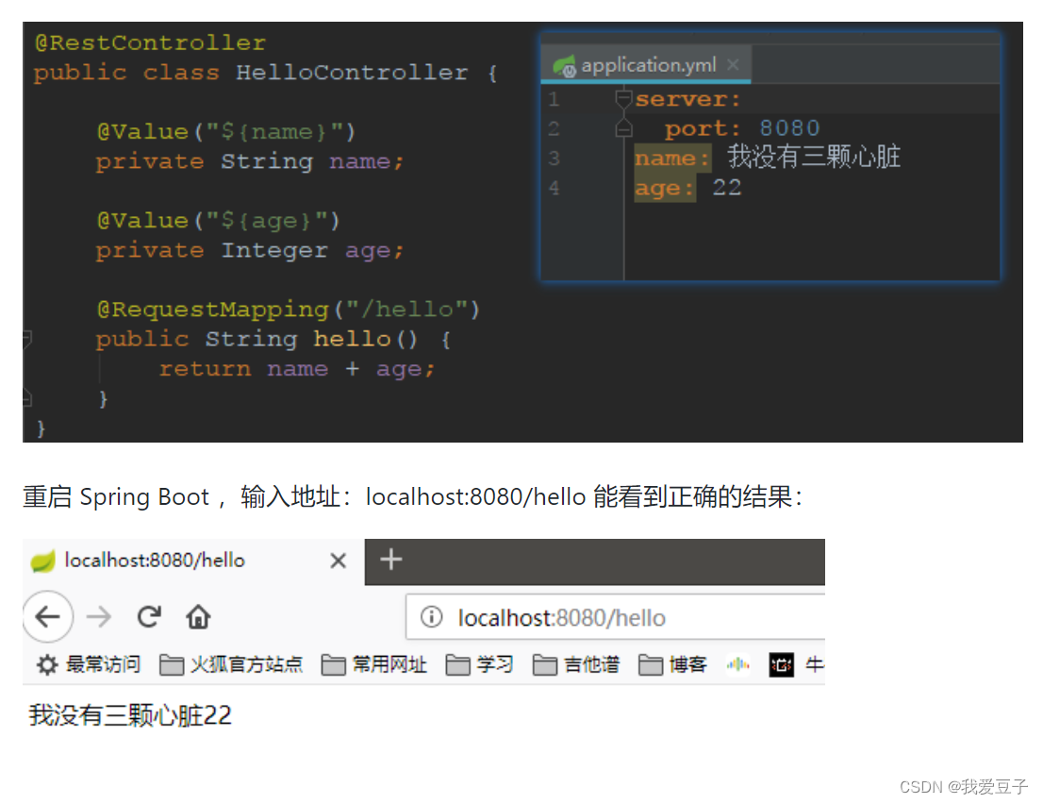This screenshot has width=1043, height=804.
Task: Click the browser back arrow button
Action: tap(48, 617)
